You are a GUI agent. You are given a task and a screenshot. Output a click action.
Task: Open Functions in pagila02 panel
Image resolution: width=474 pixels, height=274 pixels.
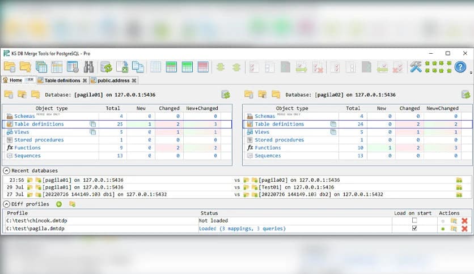(x=268, y=148)
